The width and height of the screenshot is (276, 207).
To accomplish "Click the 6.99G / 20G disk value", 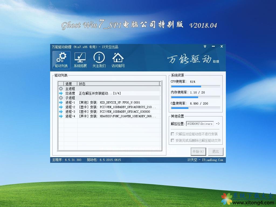I will 199,103.
